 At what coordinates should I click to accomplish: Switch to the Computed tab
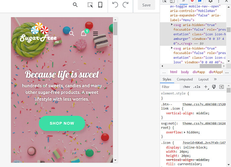point(185,79)
